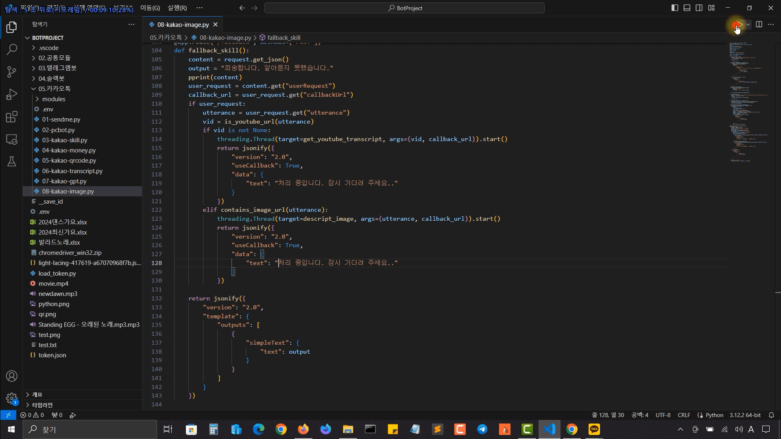Select Python language mode in status bar

coord(714,415)
